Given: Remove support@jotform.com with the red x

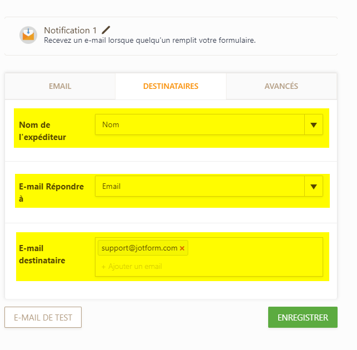Looking at the screenshot, I should pyautogui.click(x=182, y=248).
